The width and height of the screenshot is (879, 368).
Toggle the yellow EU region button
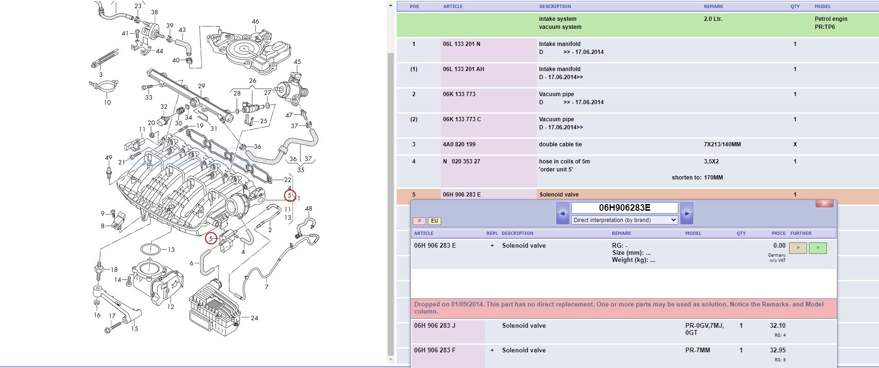click(x=434, y=221)
